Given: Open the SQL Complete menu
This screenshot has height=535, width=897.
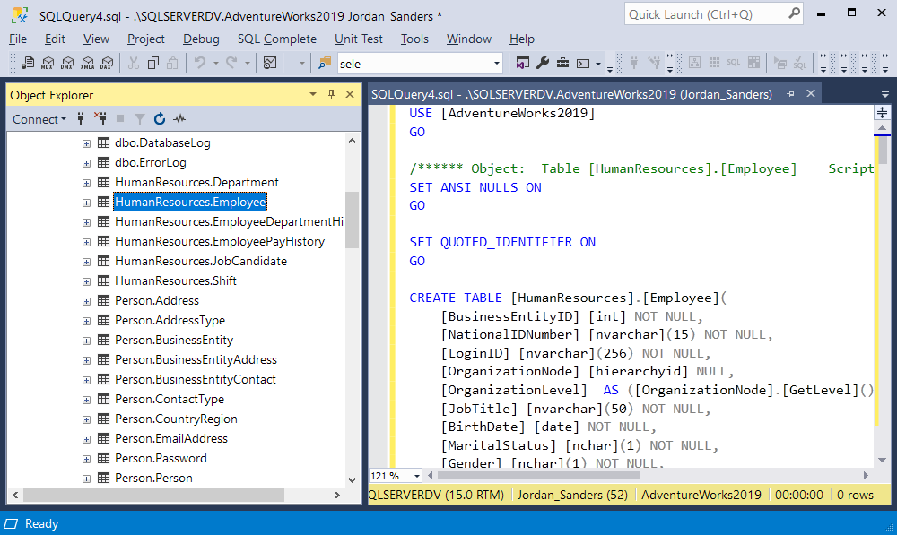Looking at the screenshot, I should (x=277, y=39).
